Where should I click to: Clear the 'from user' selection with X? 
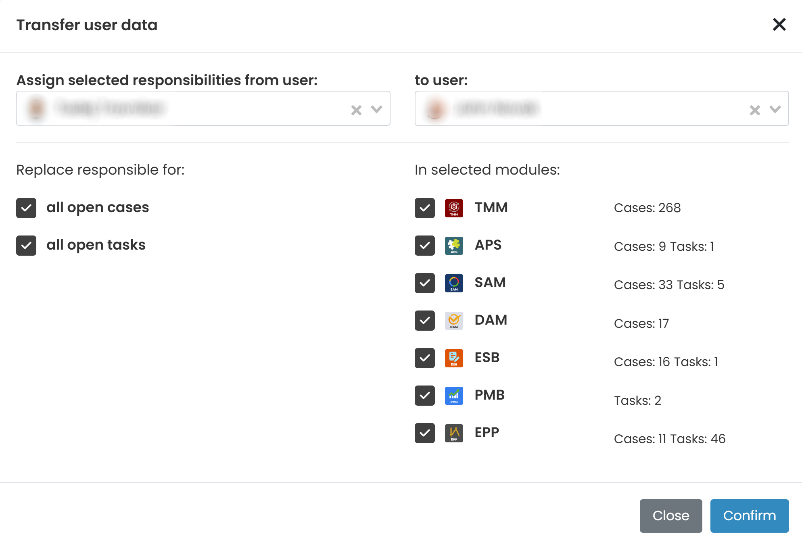pos(356,110)
